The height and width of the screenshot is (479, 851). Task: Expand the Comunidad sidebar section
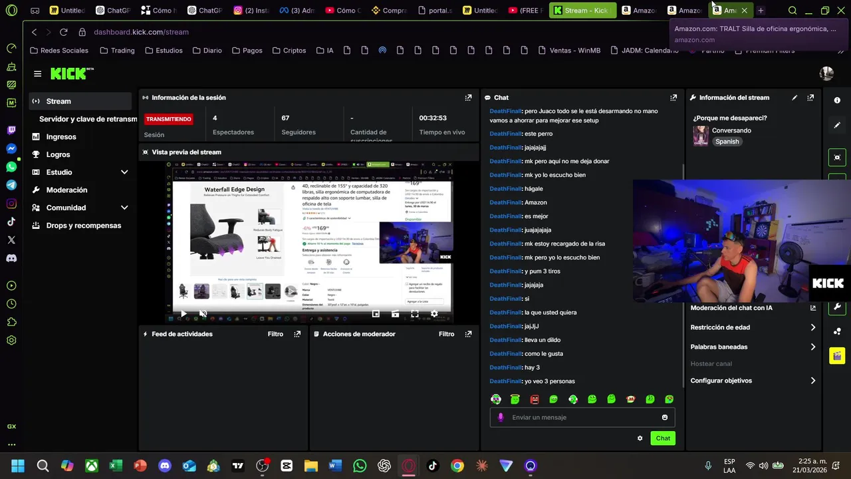(x=124, y=208)
